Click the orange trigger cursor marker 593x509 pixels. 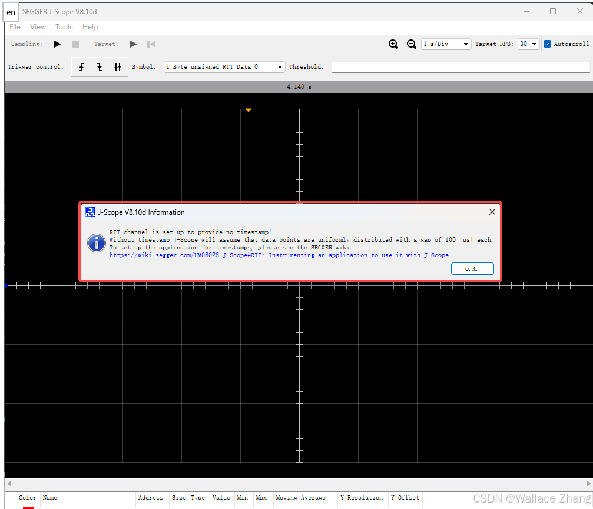[249, 110]
